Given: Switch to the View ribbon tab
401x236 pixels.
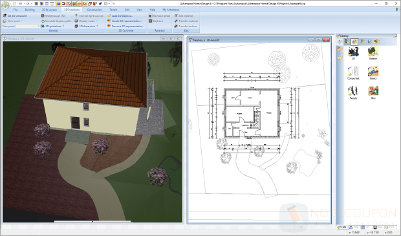Looking at the screenshot, I should (x=139, y=10).
